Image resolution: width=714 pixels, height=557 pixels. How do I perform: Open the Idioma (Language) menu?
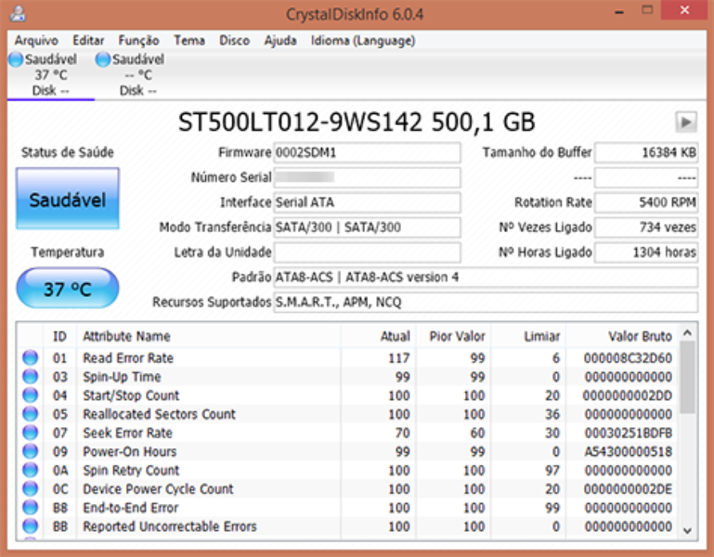coord(363,41)
